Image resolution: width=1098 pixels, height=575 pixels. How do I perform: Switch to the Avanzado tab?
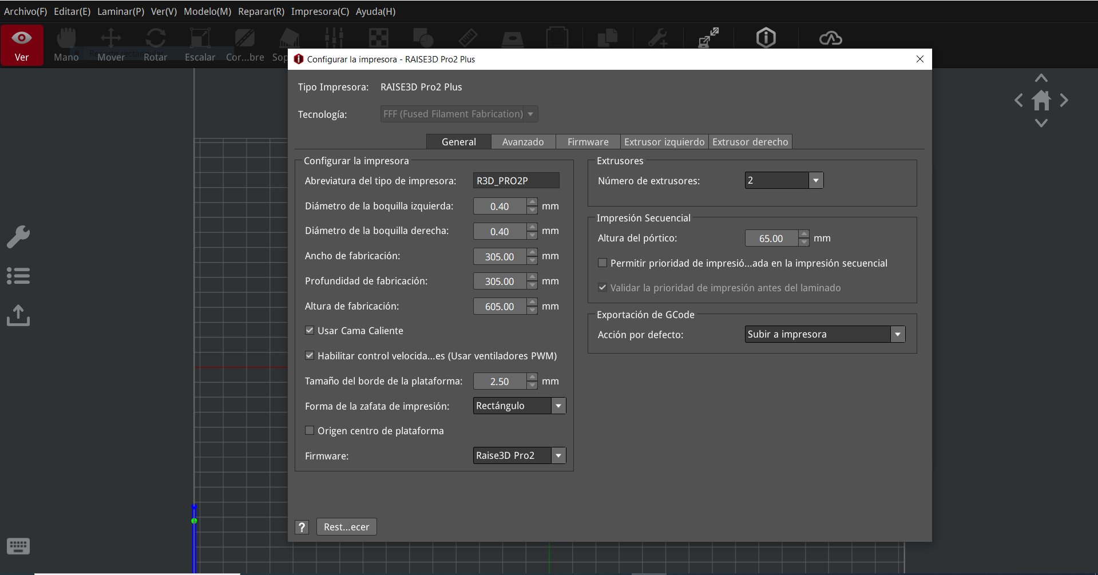click(x=523, y=142)
